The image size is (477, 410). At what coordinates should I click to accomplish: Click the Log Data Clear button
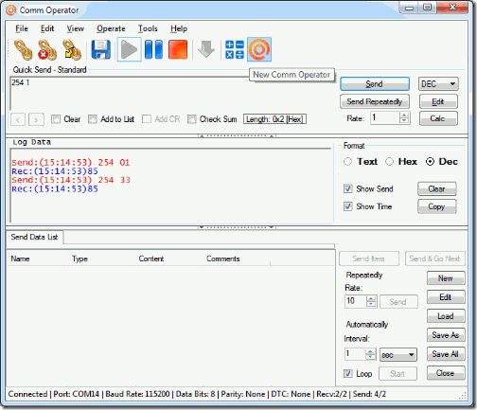tap(437, 189)
